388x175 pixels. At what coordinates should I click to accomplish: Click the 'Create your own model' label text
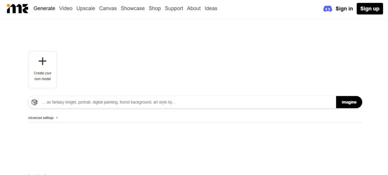(42, 76)
